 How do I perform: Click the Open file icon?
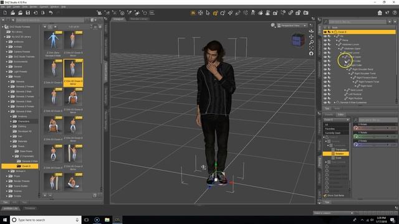[x=12, y=12]
